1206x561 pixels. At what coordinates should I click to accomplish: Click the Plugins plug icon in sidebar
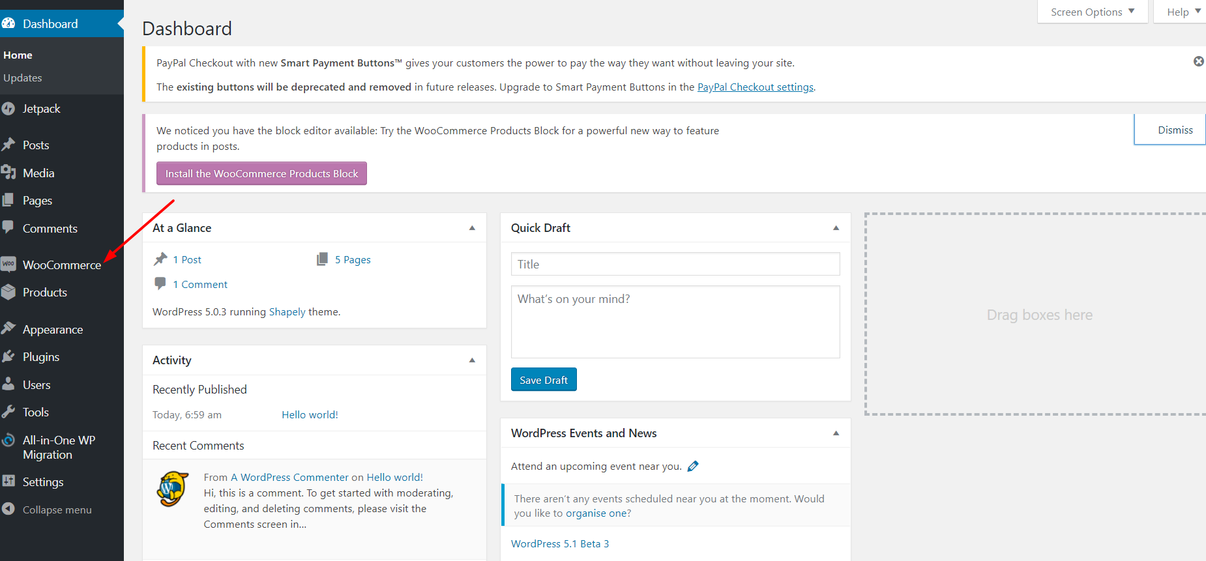pyautogui.click(x=8, y=356)
